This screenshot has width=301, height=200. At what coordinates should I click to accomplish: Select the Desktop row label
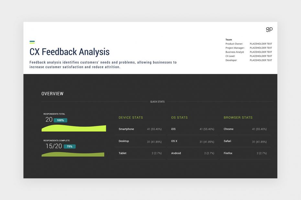(124, 141)
